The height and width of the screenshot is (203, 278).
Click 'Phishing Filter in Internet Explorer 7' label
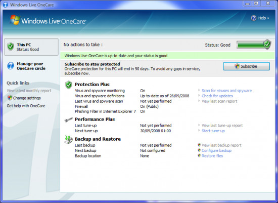(105, 111)
